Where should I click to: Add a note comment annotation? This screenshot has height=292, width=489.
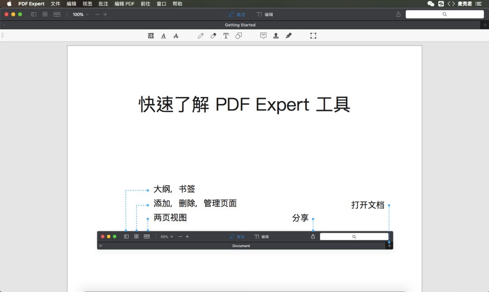coord(263,36)
